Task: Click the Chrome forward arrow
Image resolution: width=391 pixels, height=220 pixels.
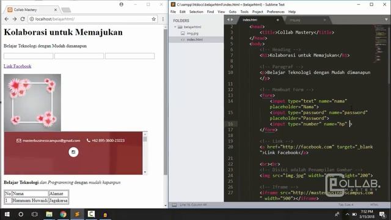Action: (x=15, y=19)
